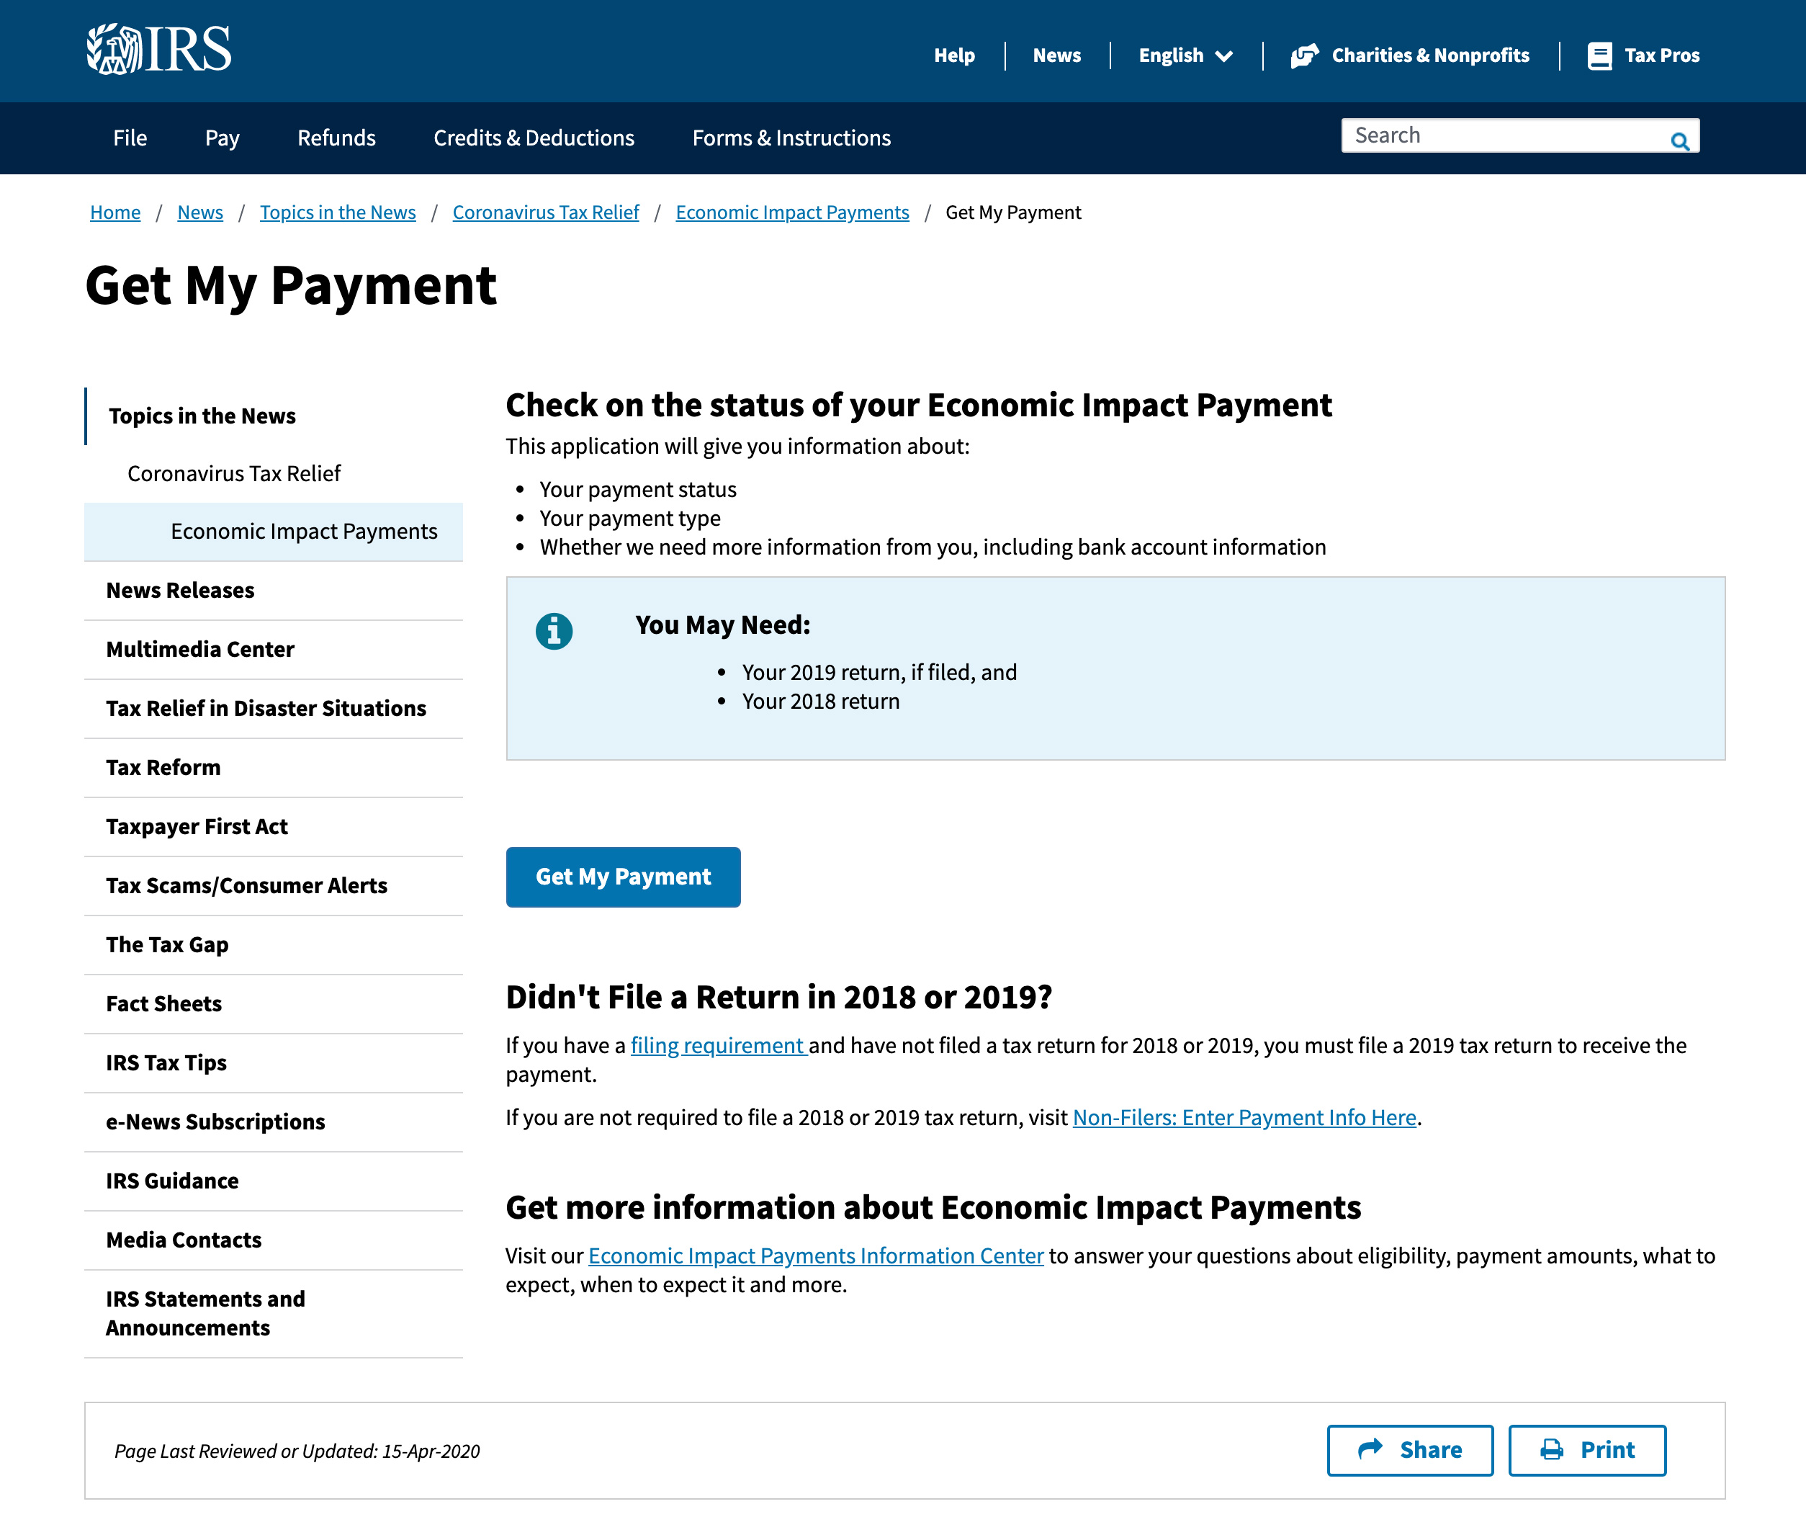Image resolution: width=1806 pixels, height=1522 pixels.
Task: Open the File menu
Action: tap(130, 138)
